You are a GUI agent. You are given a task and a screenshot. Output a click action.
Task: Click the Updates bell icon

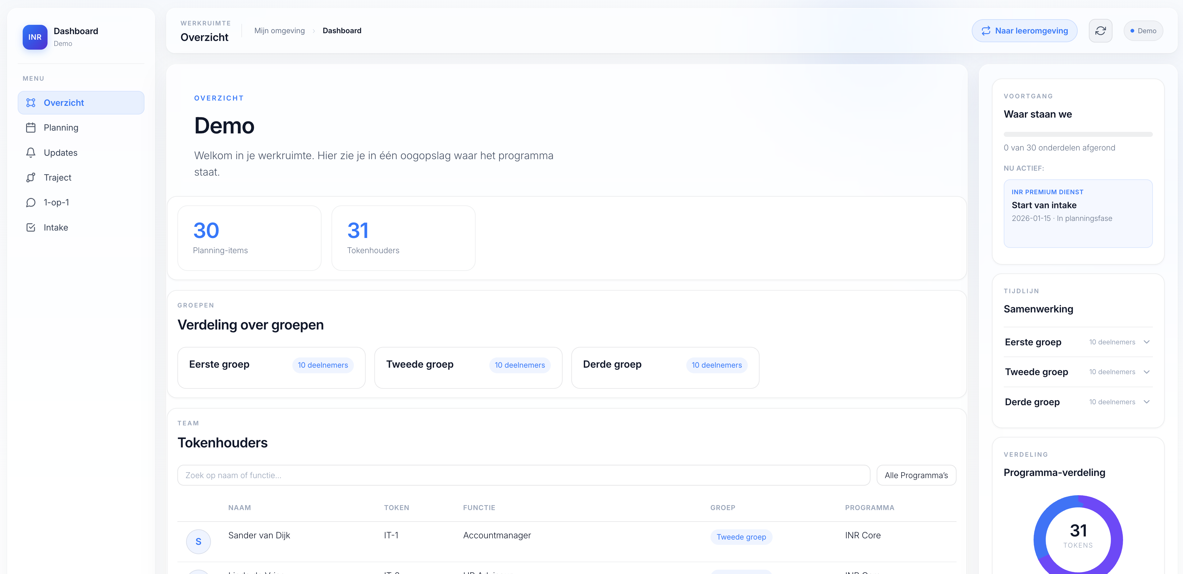(x=31, y=153)
